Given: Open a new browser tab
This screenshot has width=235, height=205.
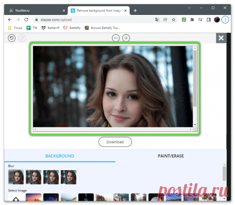Looking at the screenshot, I should click(x=135, y=11).
